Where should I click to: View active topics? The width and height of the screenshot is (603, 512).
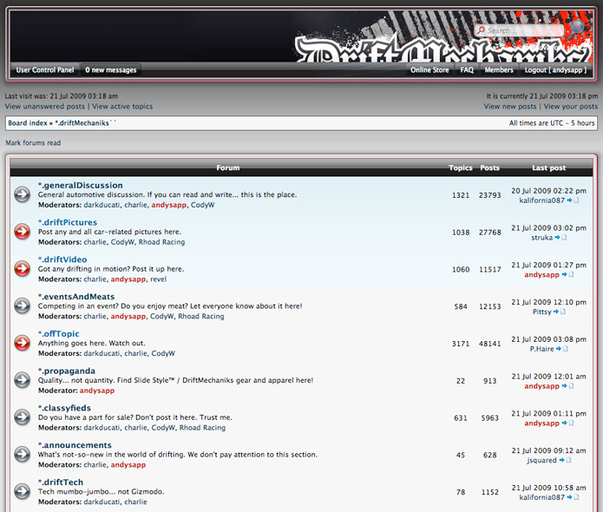point(122,107)
